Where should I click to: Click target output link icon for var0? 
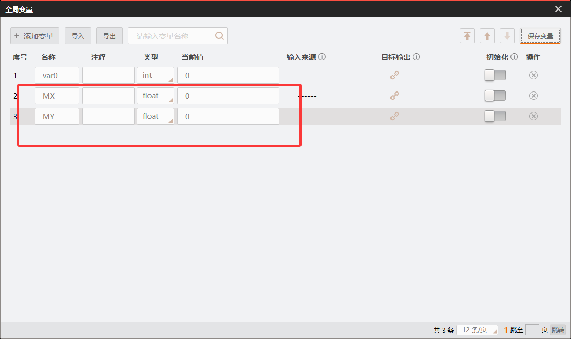pyautogui.click(x=395, y=75)
